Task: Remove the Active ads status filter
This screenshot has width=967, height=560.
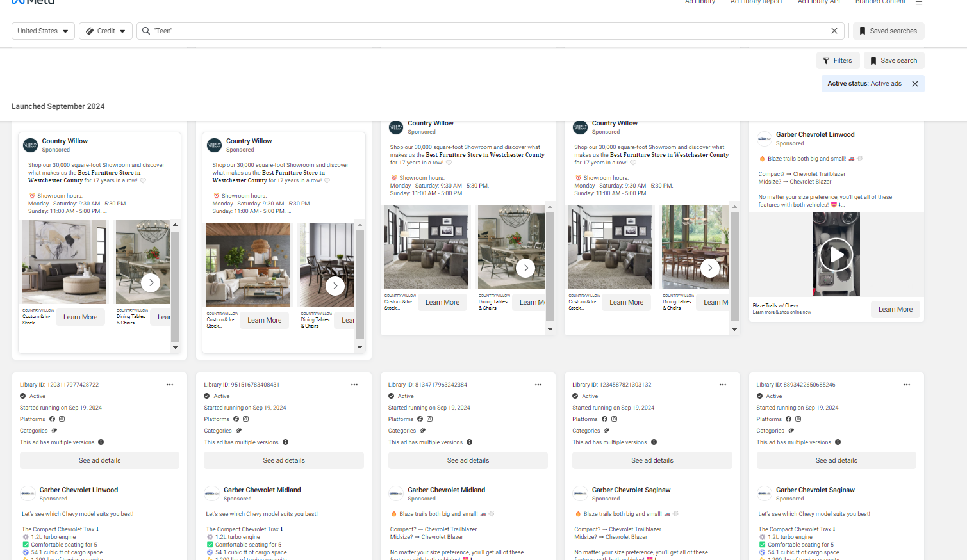Action: [915, 84]
